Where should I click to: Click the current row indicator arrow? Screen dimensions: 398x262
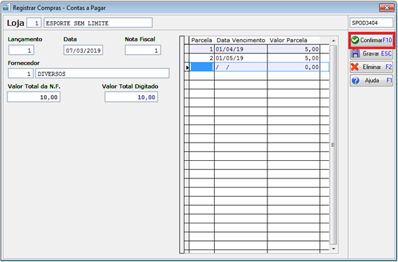click(x=187, y=67)
